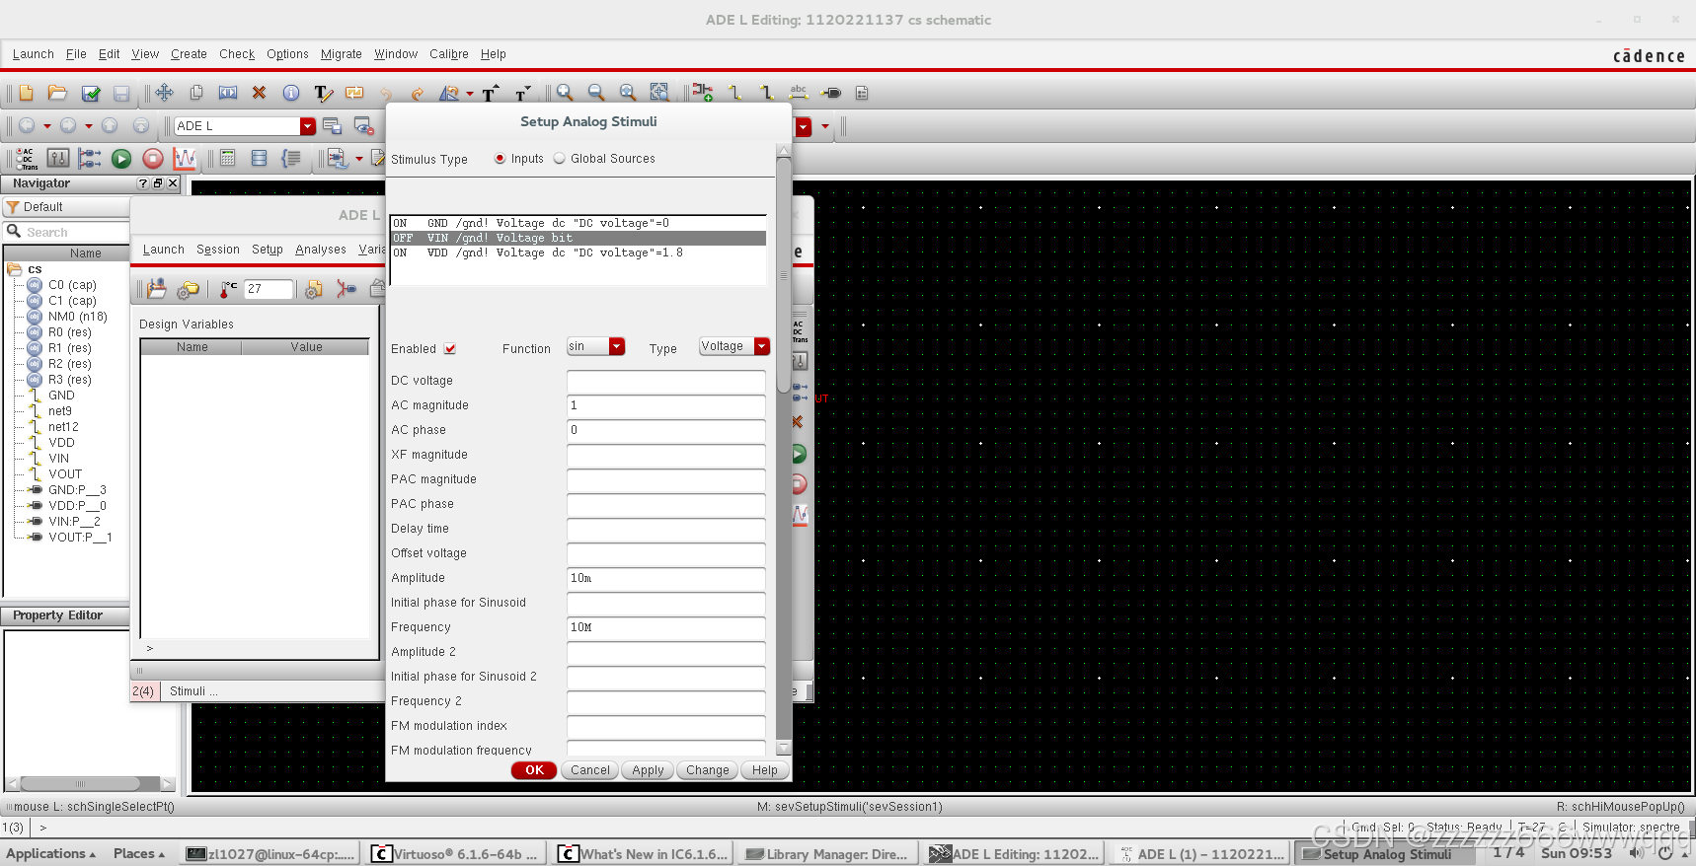
Task: Click the Stretch tool icon
Action: tap(228, 93)
